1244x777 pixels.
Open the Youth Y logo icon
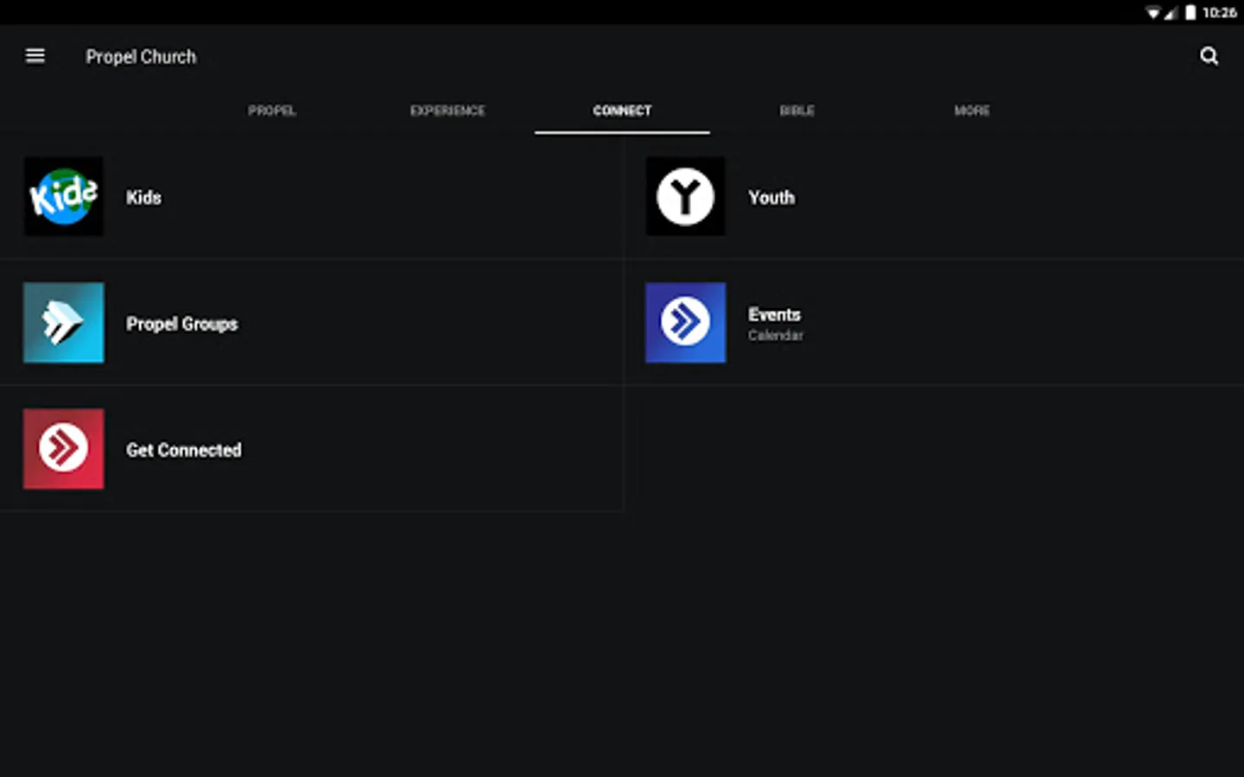pyautogui.click(x=686, y=197)
